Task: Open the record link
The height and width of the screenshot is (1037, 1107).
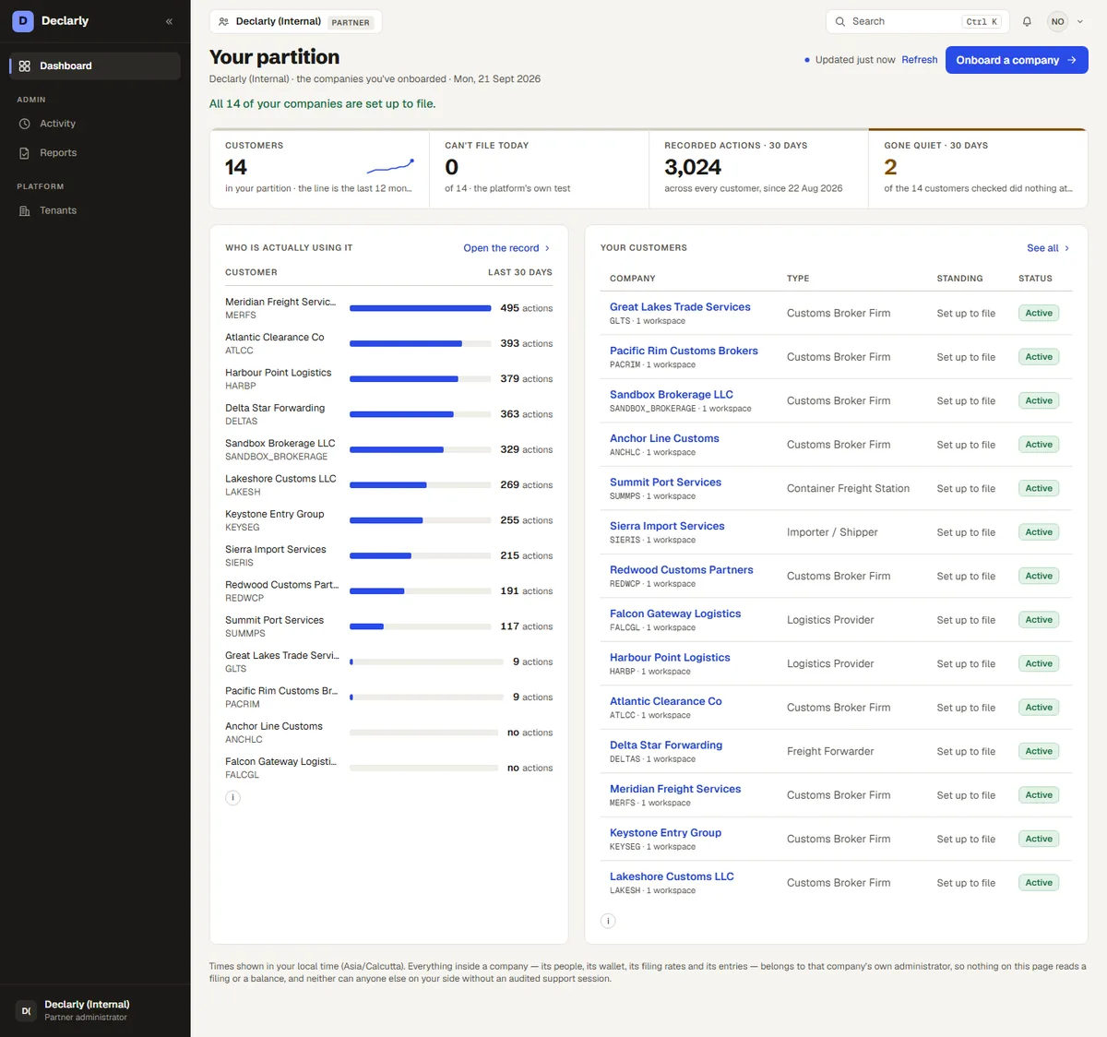Action: [x=506, y=248]
